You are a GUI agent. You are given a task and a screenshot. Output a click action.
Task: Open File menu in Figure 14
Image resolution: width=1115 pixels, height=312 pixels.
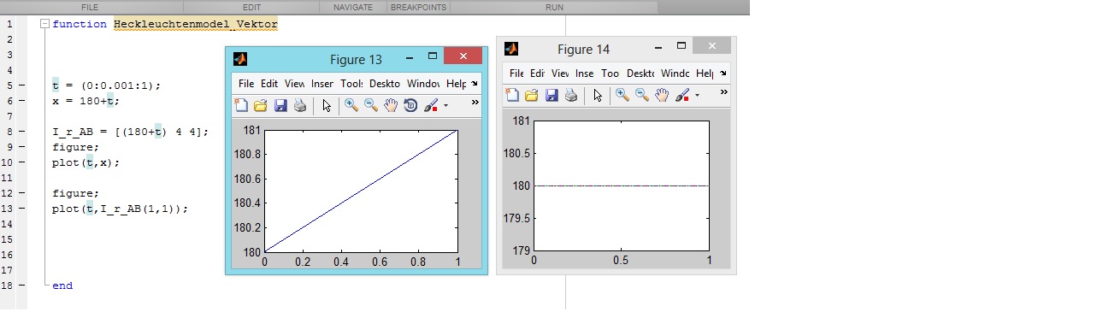[x=516, y=74]
